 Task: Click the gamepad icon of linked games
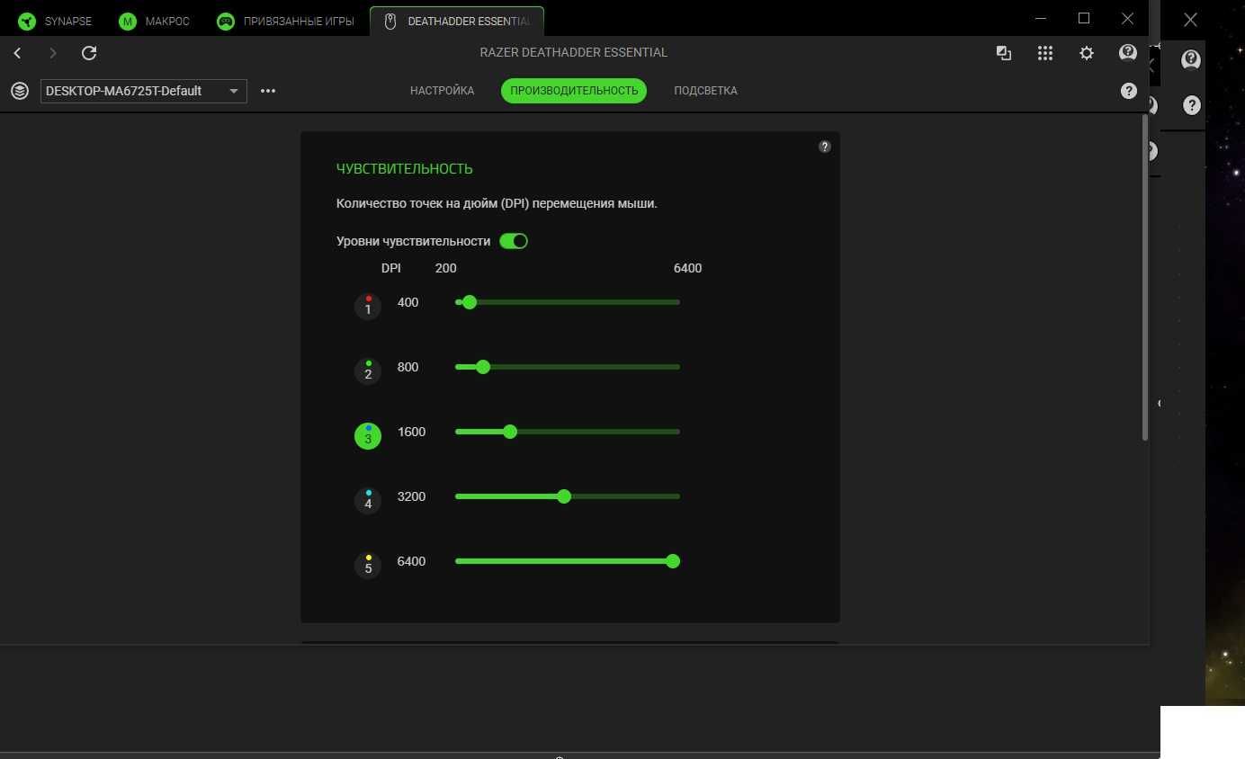click(x=226, y=22)
